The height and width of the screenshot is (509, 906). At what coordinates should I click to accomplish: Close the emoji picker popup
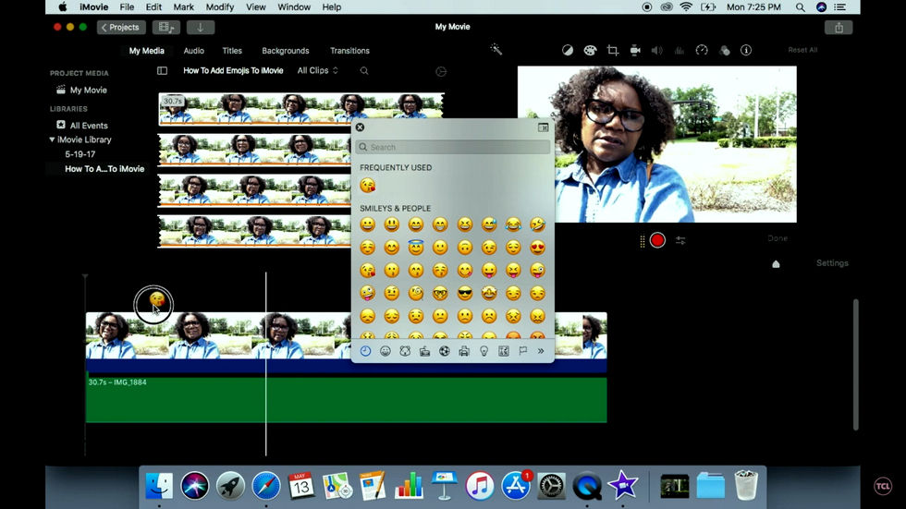(x=360, y=127)
